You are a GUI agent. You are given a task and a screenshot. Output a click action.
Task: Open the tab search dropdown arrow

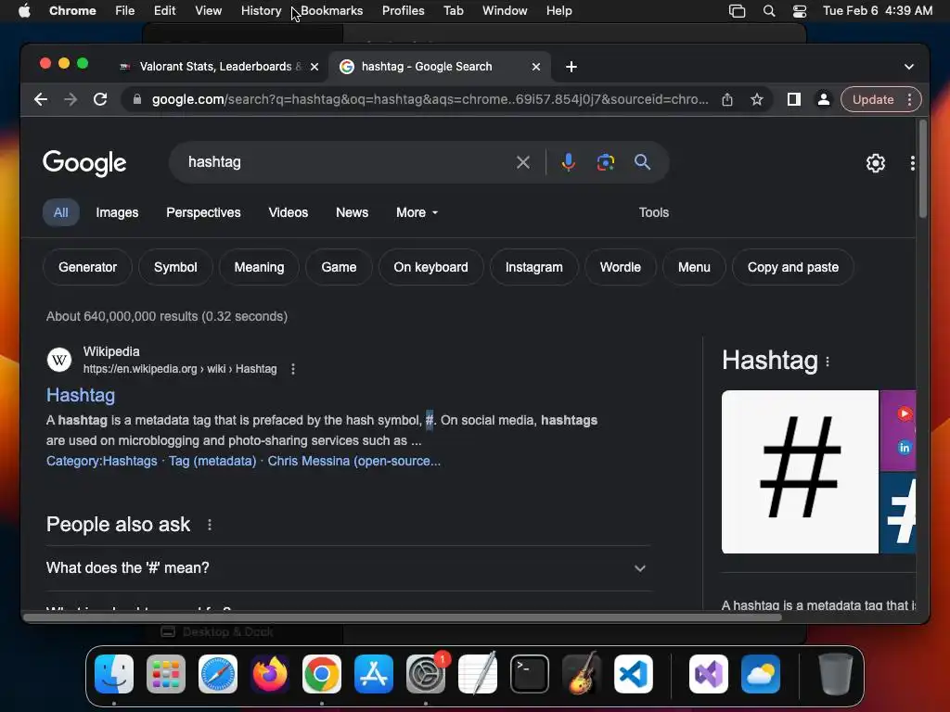click(x=909, y=67)
